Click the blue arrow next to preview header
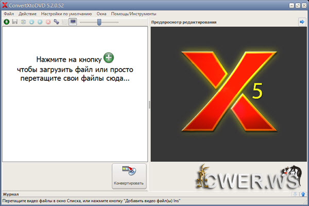The width and height of the screenshot is (309, 206). point(302,22)
